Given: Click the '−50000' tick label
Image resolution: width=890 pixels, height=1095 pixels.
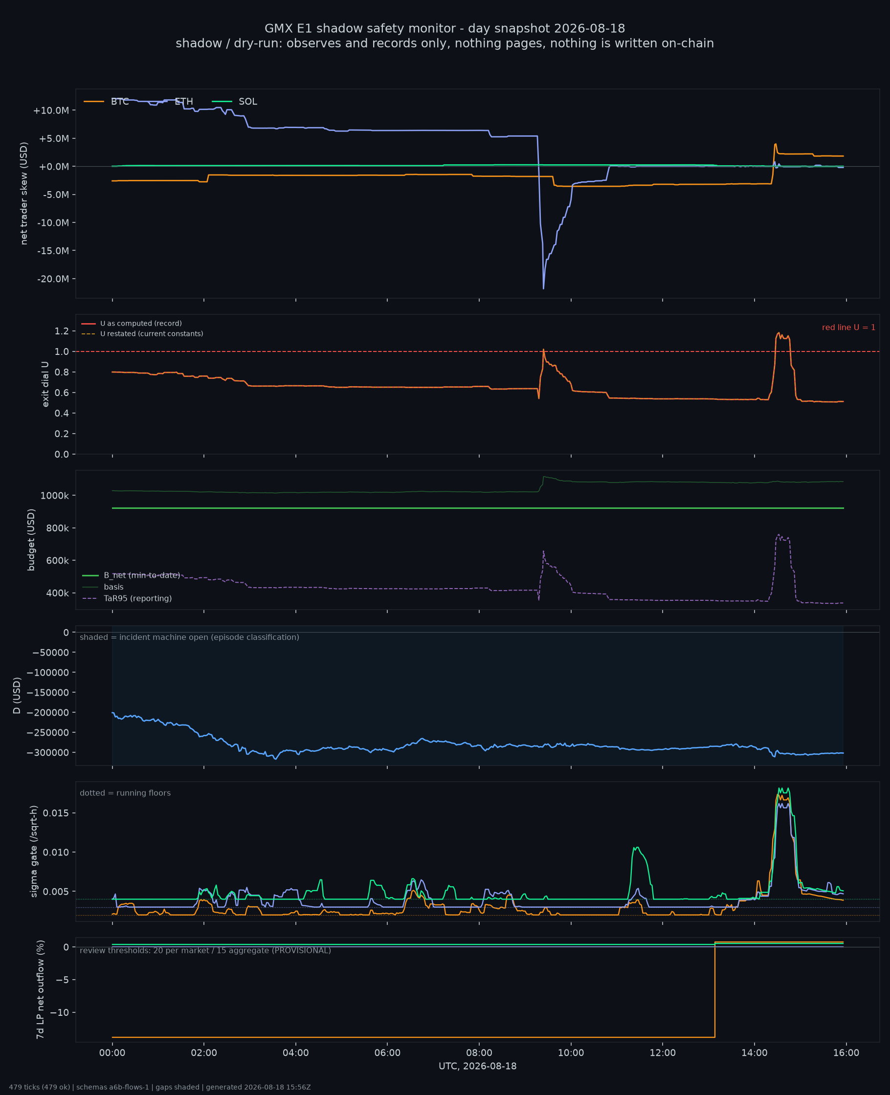Looking at the screenshot, I should [51, 653].
